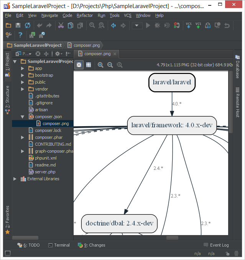Expand External Libraries node
This screenshot has height=260, width=245.
pos(15,179)
